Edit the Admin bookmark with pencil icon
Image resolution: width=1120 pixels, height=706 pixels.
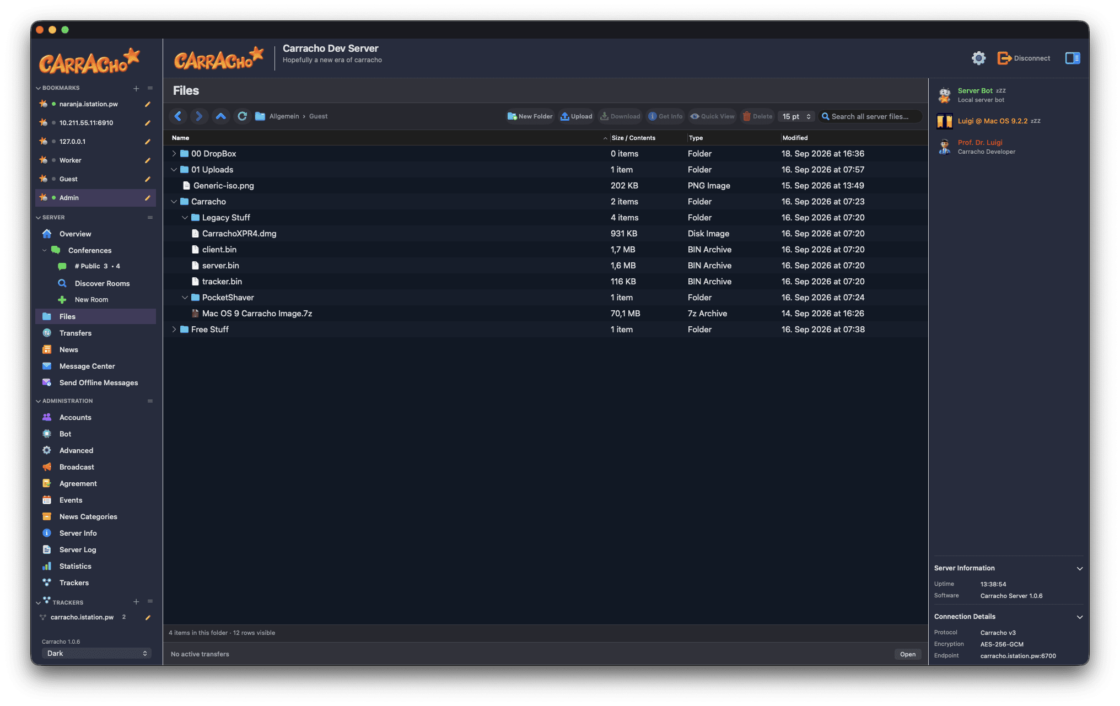148,198
